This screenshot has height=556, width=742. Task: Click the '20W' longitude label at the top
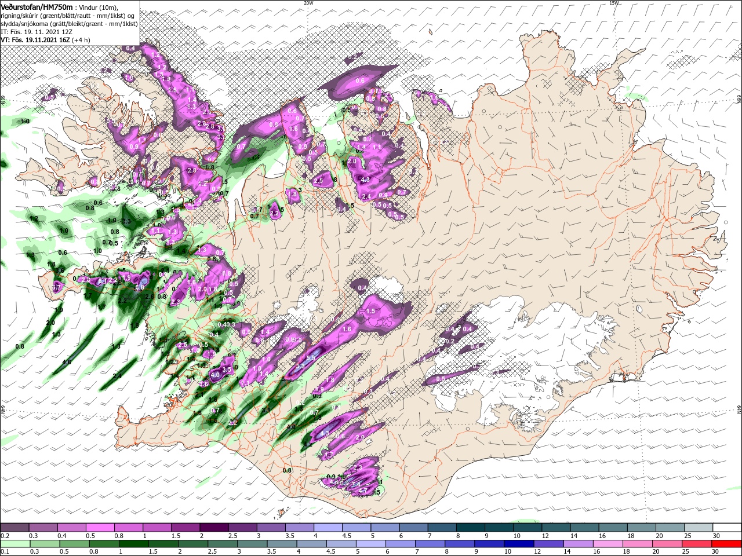tap(308, 2)
